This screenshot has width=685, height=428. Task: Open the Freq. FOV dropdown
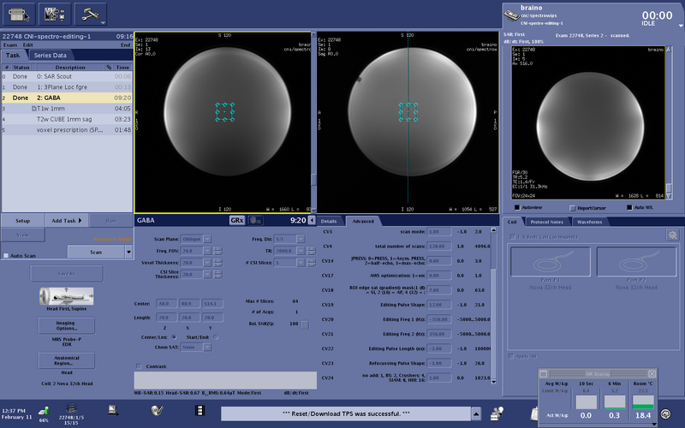[x=207, y=251]
